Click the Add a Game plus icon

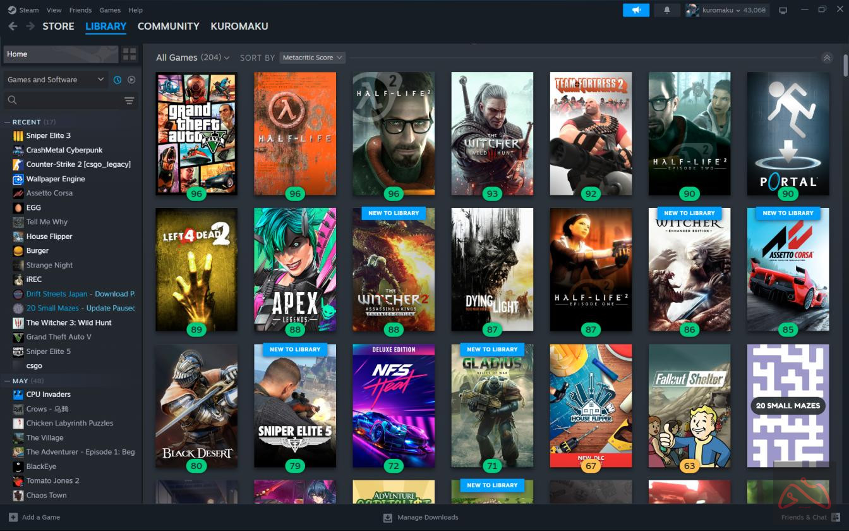click(13, 517)
